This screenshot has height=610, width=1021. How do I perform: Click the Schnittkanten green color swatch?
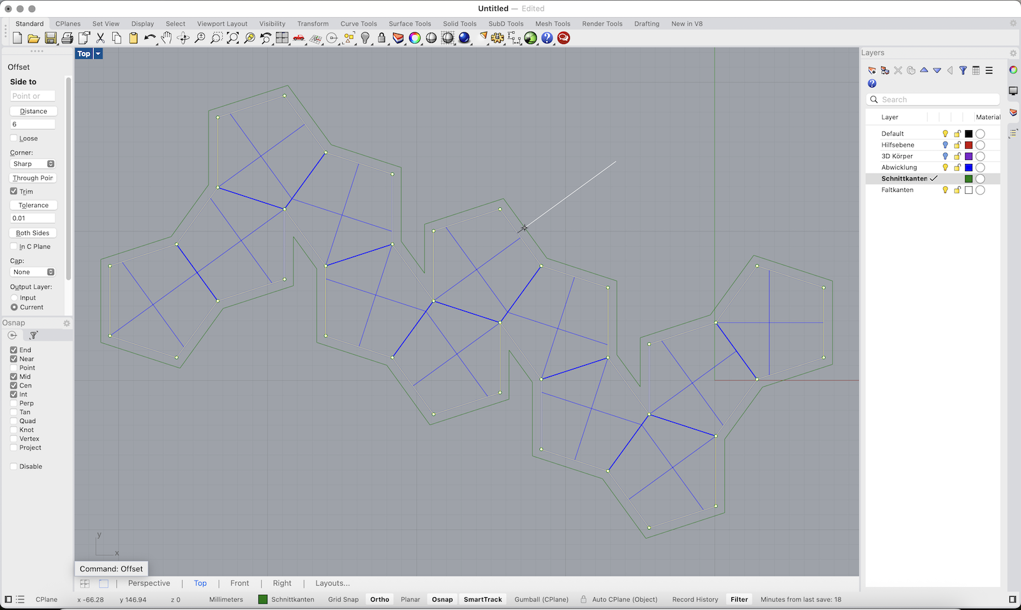click(969, 179)
